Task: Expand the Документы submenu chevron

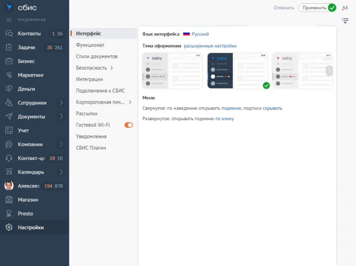Action: 61,117
